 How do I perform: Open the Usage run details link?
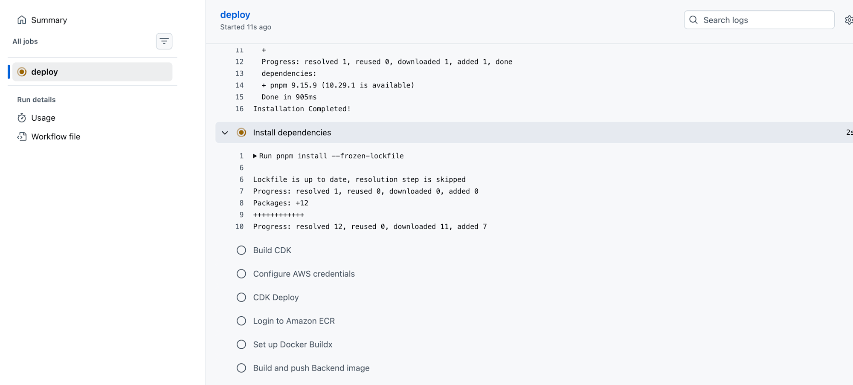[x=43, y=118]
